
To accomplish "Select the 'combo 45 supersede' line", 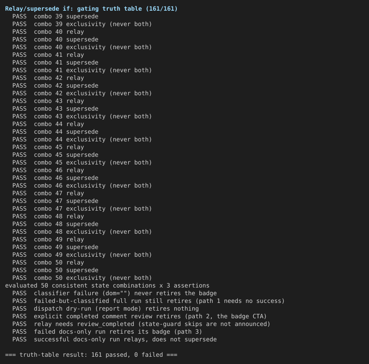I will pos(55,155).
